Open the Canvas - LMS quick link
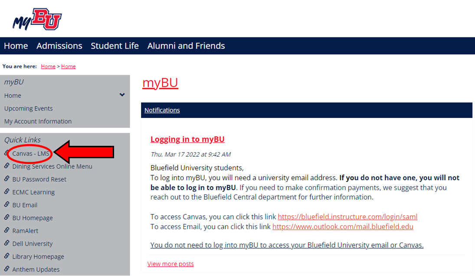This screenshot has width=475, height=276. coord(31,154)
